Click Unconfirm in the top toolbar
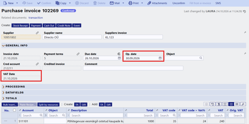249x124 pixels. click(179, 3)
